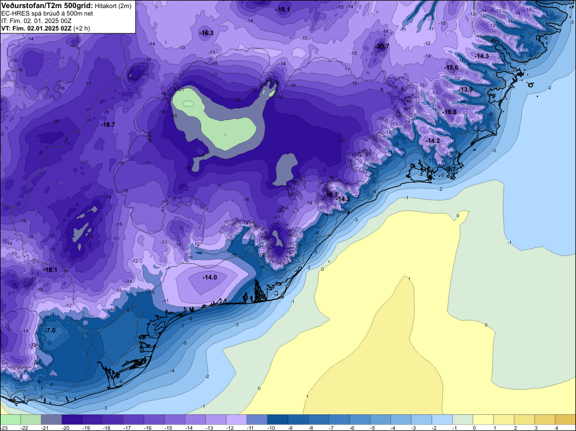
Task: Click the orange legend swatch labeled 4
Action: [566, 419]
